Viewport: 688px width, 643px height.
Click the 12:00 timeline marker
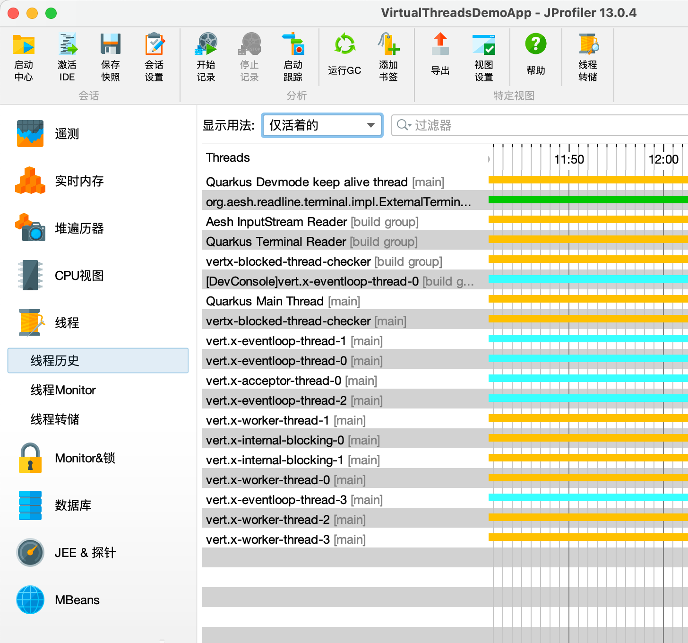[x=663, y=159]
